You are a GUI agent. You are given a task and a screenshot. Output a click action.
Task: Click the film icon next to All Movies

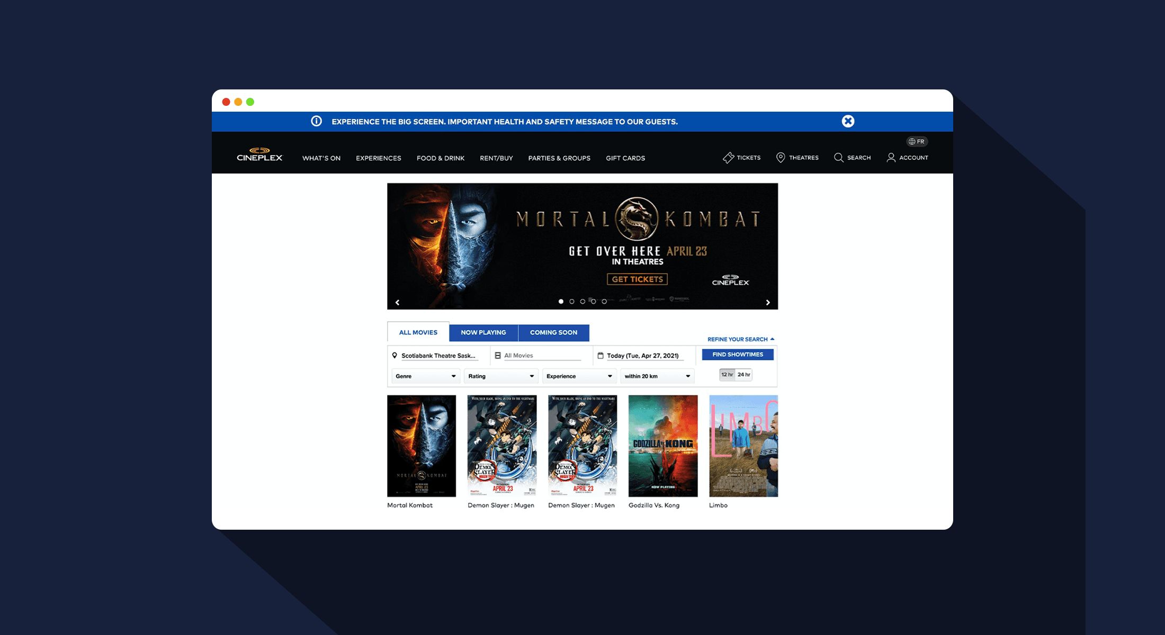(x=497, y=355)
